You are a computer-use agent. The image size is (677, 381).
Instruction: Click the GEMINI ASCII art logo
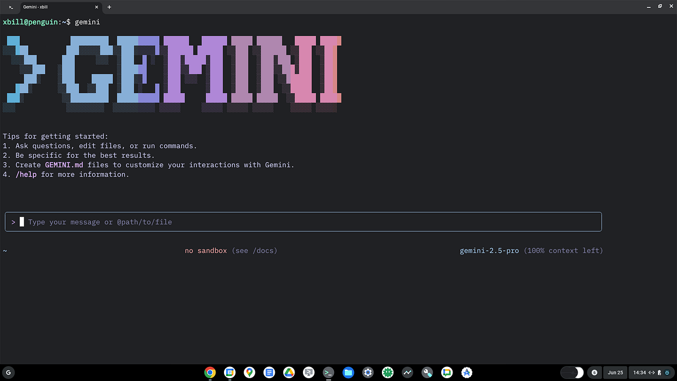(172, 73)
